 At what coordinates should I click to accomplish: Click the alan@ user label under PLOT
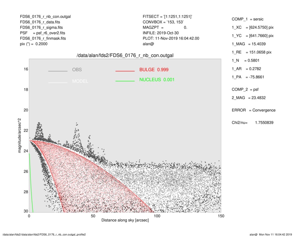(x=148, y=44)
